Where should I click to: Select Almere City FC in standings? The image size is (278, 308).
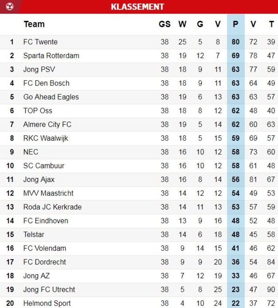pos(47,124)
